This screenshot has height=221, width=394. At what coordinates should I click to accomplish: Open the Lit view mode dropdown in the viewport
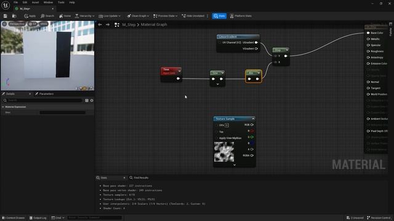33,24
